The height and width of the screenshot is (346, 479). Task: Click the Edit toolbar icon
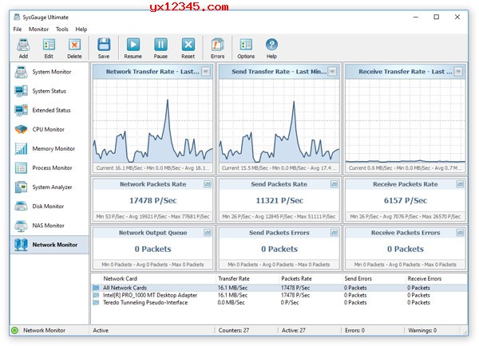(x=49, y=45)
